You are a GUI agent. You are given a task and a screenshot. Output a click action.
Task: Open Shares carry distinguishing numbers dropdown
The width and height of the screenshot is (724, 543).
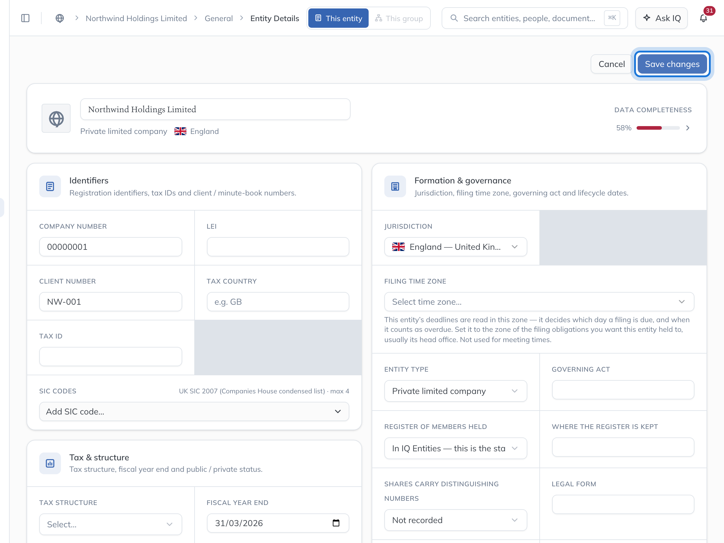[x=456, y=520]
